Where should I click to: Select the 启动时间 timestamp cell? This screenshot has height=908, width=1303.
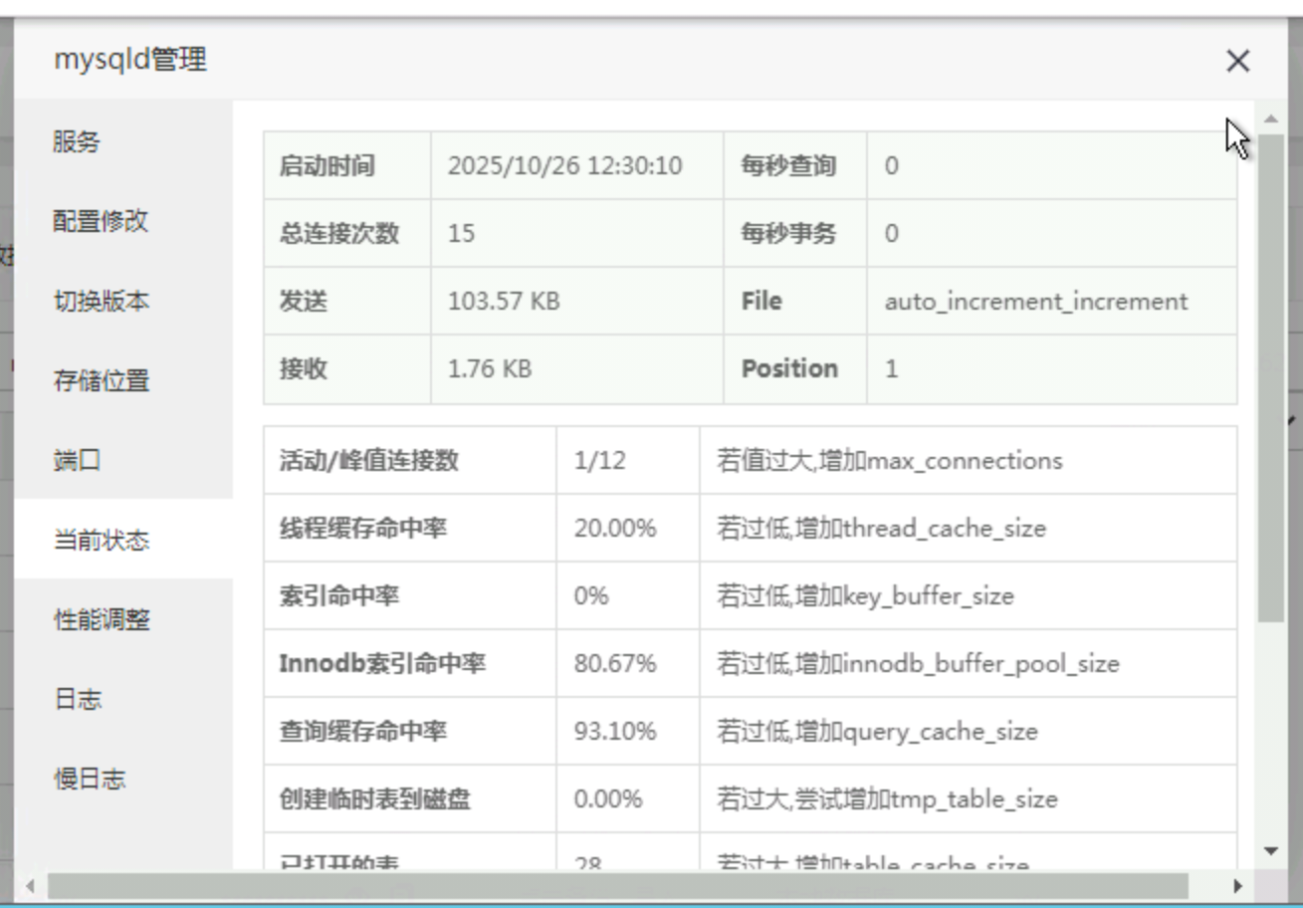coord(565,166)
